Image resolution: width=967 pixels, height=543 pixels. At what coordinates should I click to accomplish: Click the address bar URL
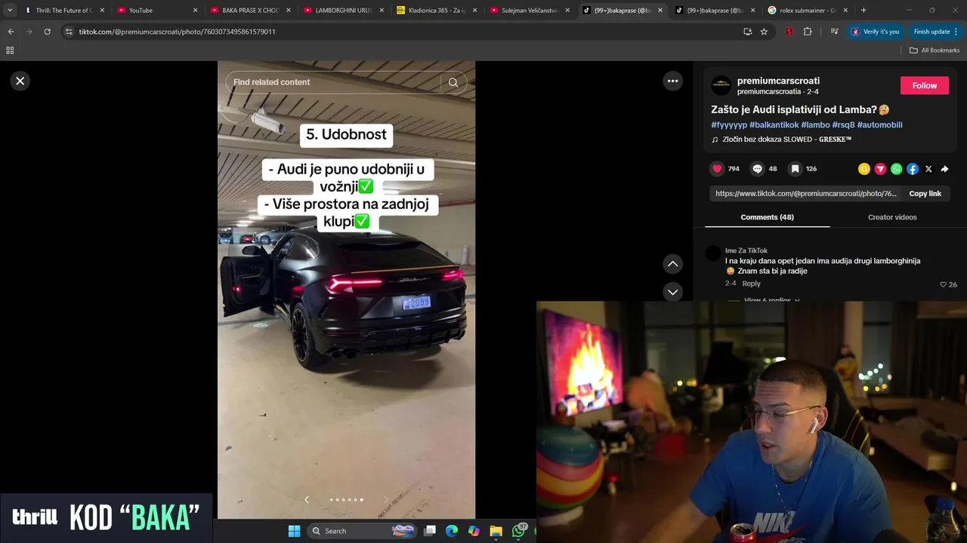click(x=177, y=32)
